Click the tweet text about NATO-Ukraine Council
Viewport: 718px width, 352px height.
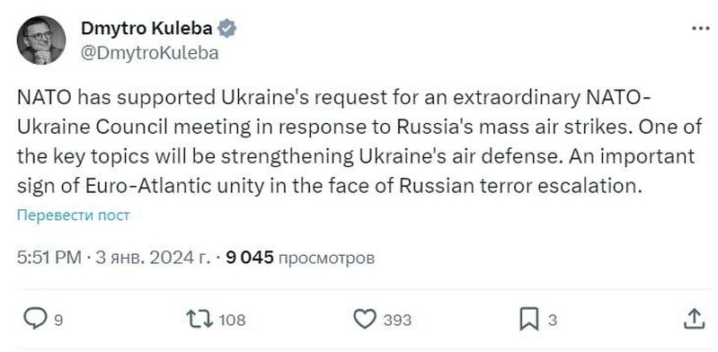point(359,143)
